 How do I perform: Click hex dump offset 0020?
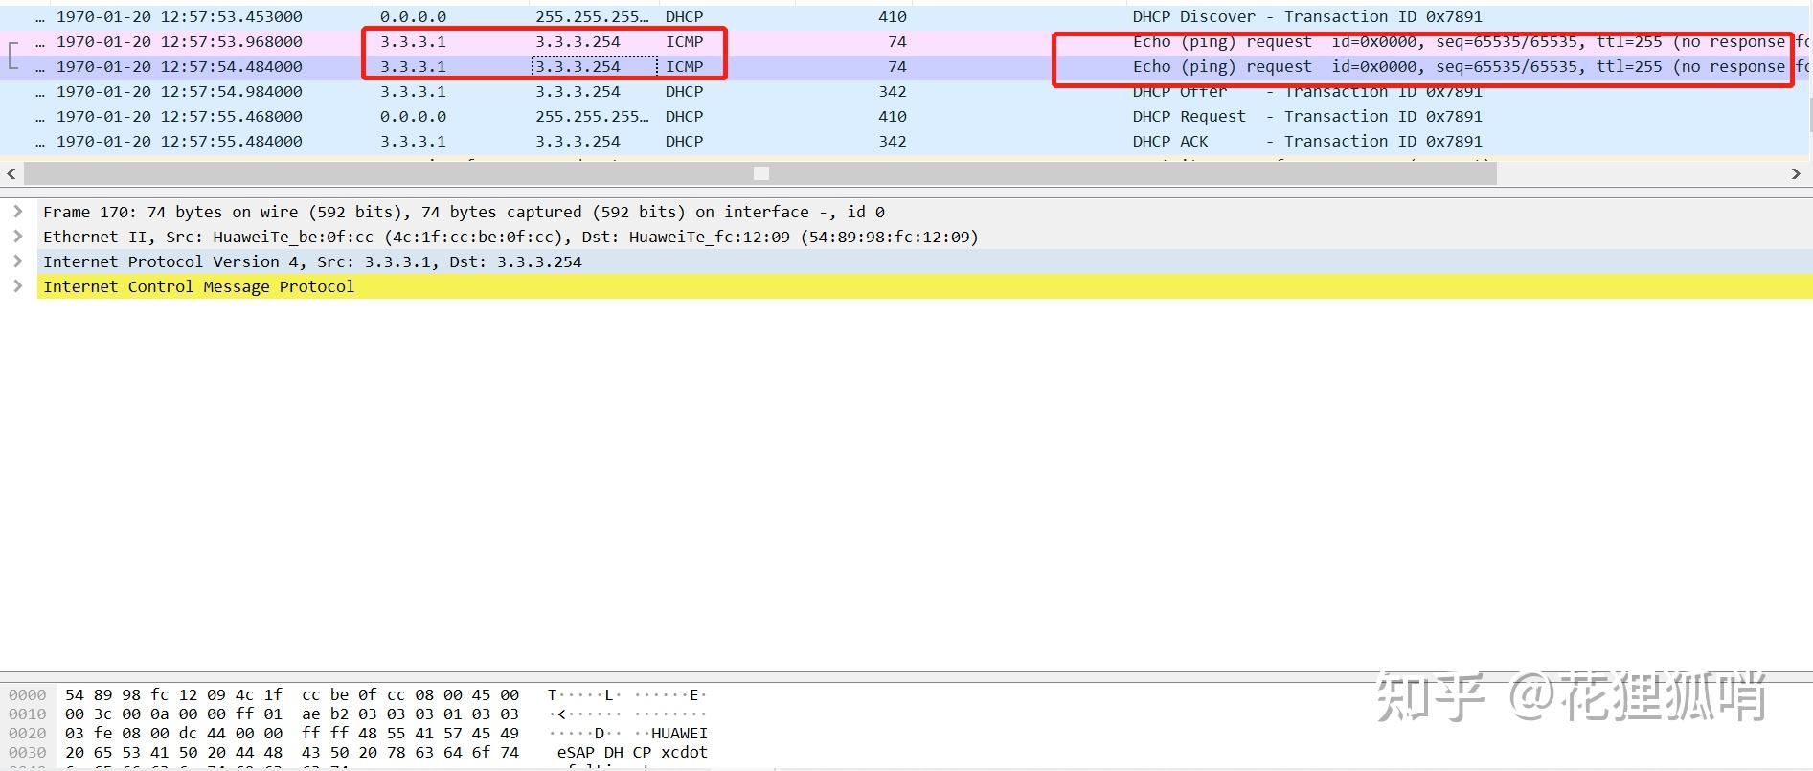(x=28, y=733)
